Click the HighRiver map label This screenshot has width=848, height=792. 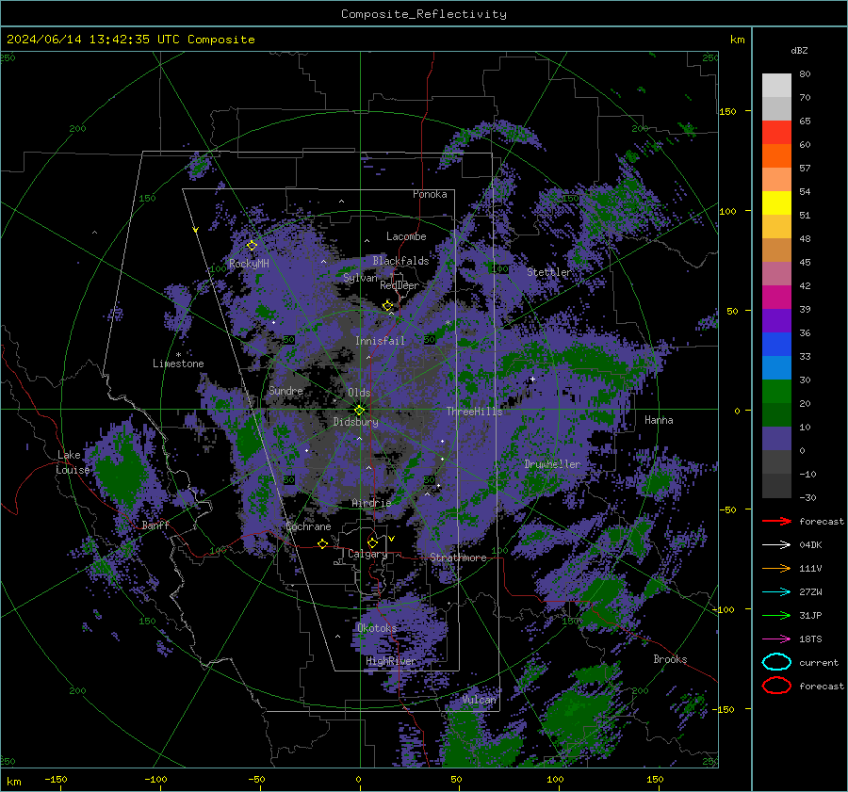(391, 662)
